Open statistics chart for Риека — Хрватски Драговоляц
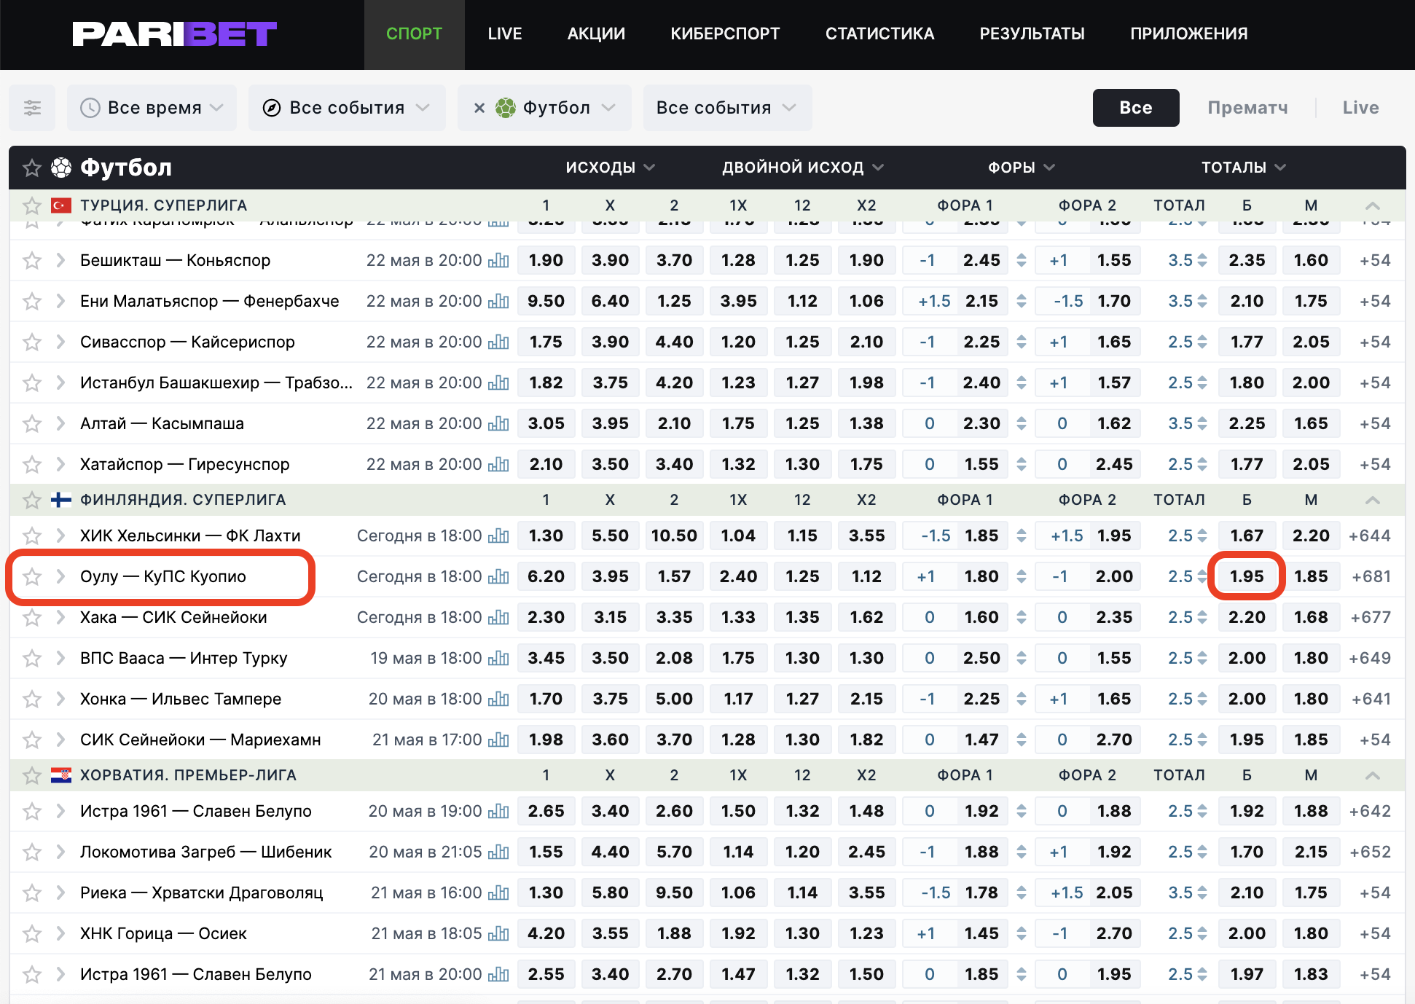The width and height of the screenshot is (1415, 1004). click(498, 893)
